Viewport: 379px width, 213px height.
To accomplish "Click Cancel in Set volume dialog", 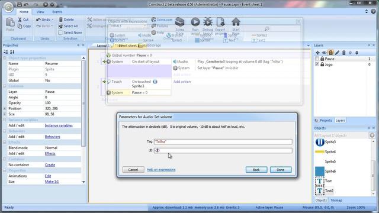I will [133, 170].
